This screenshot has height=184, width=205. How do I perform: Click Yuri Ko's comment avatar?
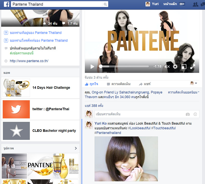point(89,125)
